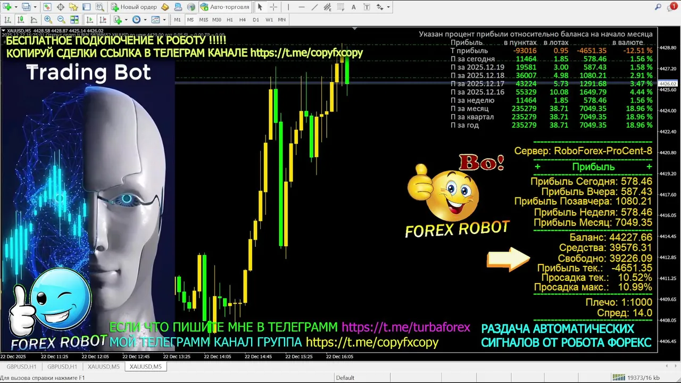Select the MN timeframe

tap(282, 20)
